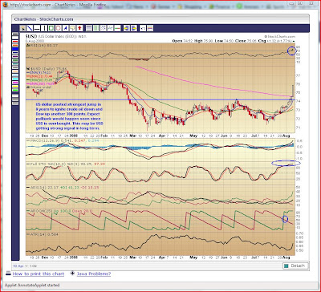The height and width of the screenshot is (292, 321).
Task: Select the diagonal trend line tool
Action: point(30,28)
